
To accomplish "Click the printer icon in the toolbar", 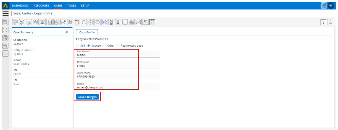I will pyautogui.click(x=70, y=23).
